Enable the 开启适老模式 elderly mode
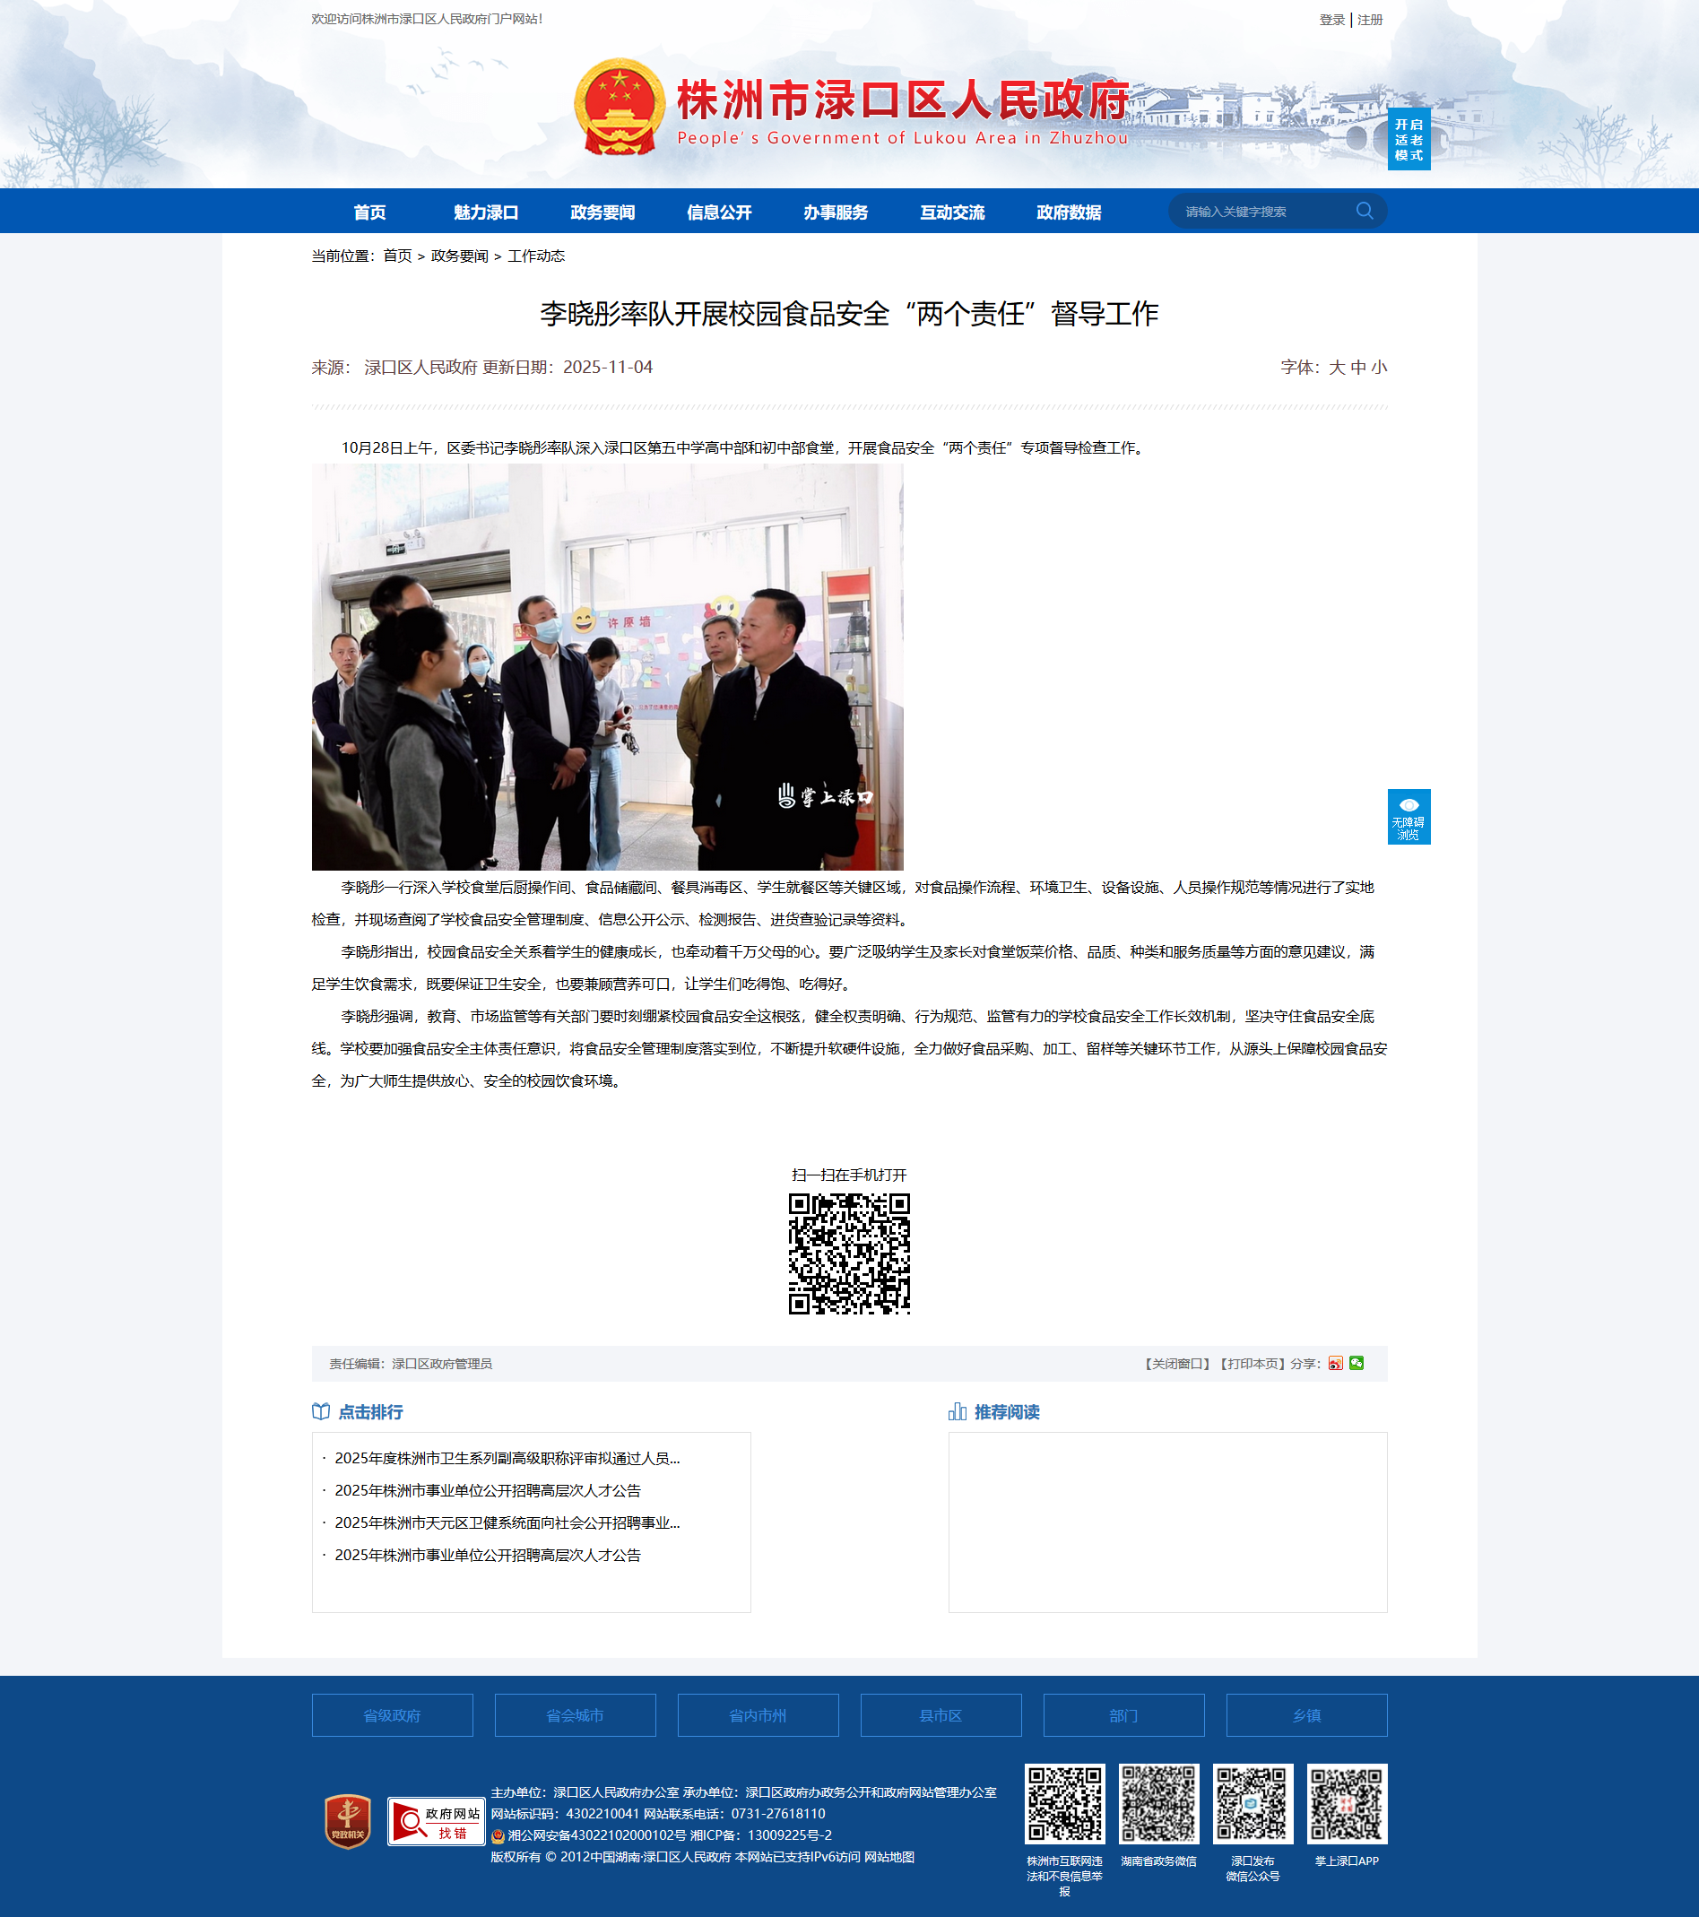Screen dimensions: 1699x1917 (1409, 140)
